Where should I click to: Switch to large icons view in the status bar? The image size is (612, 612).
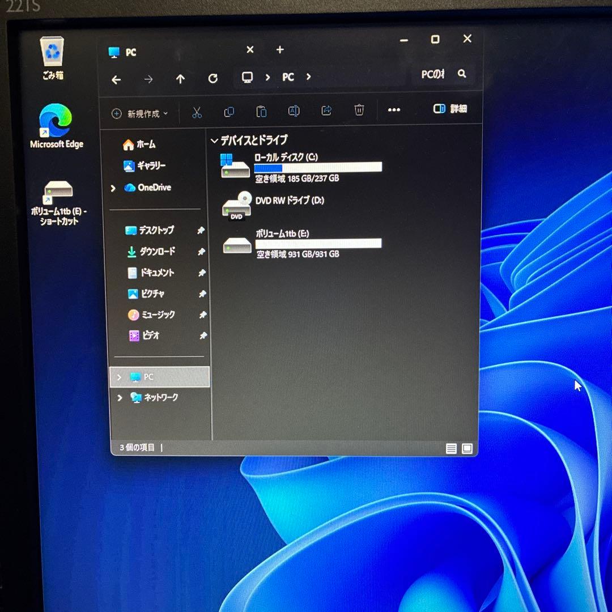467,448
